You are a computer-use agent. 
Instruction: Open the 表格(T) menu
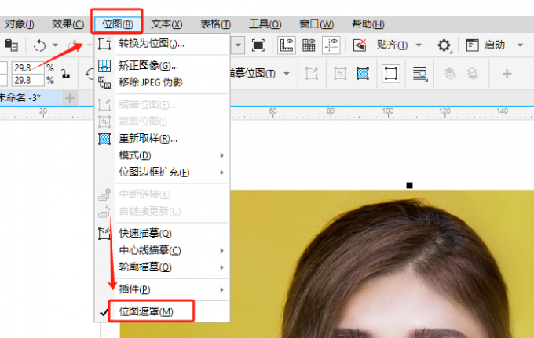[215, 24]
